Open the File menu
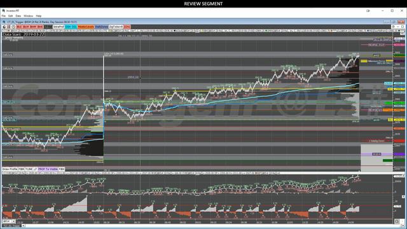 pyautogui.click(x=4, y=16)
